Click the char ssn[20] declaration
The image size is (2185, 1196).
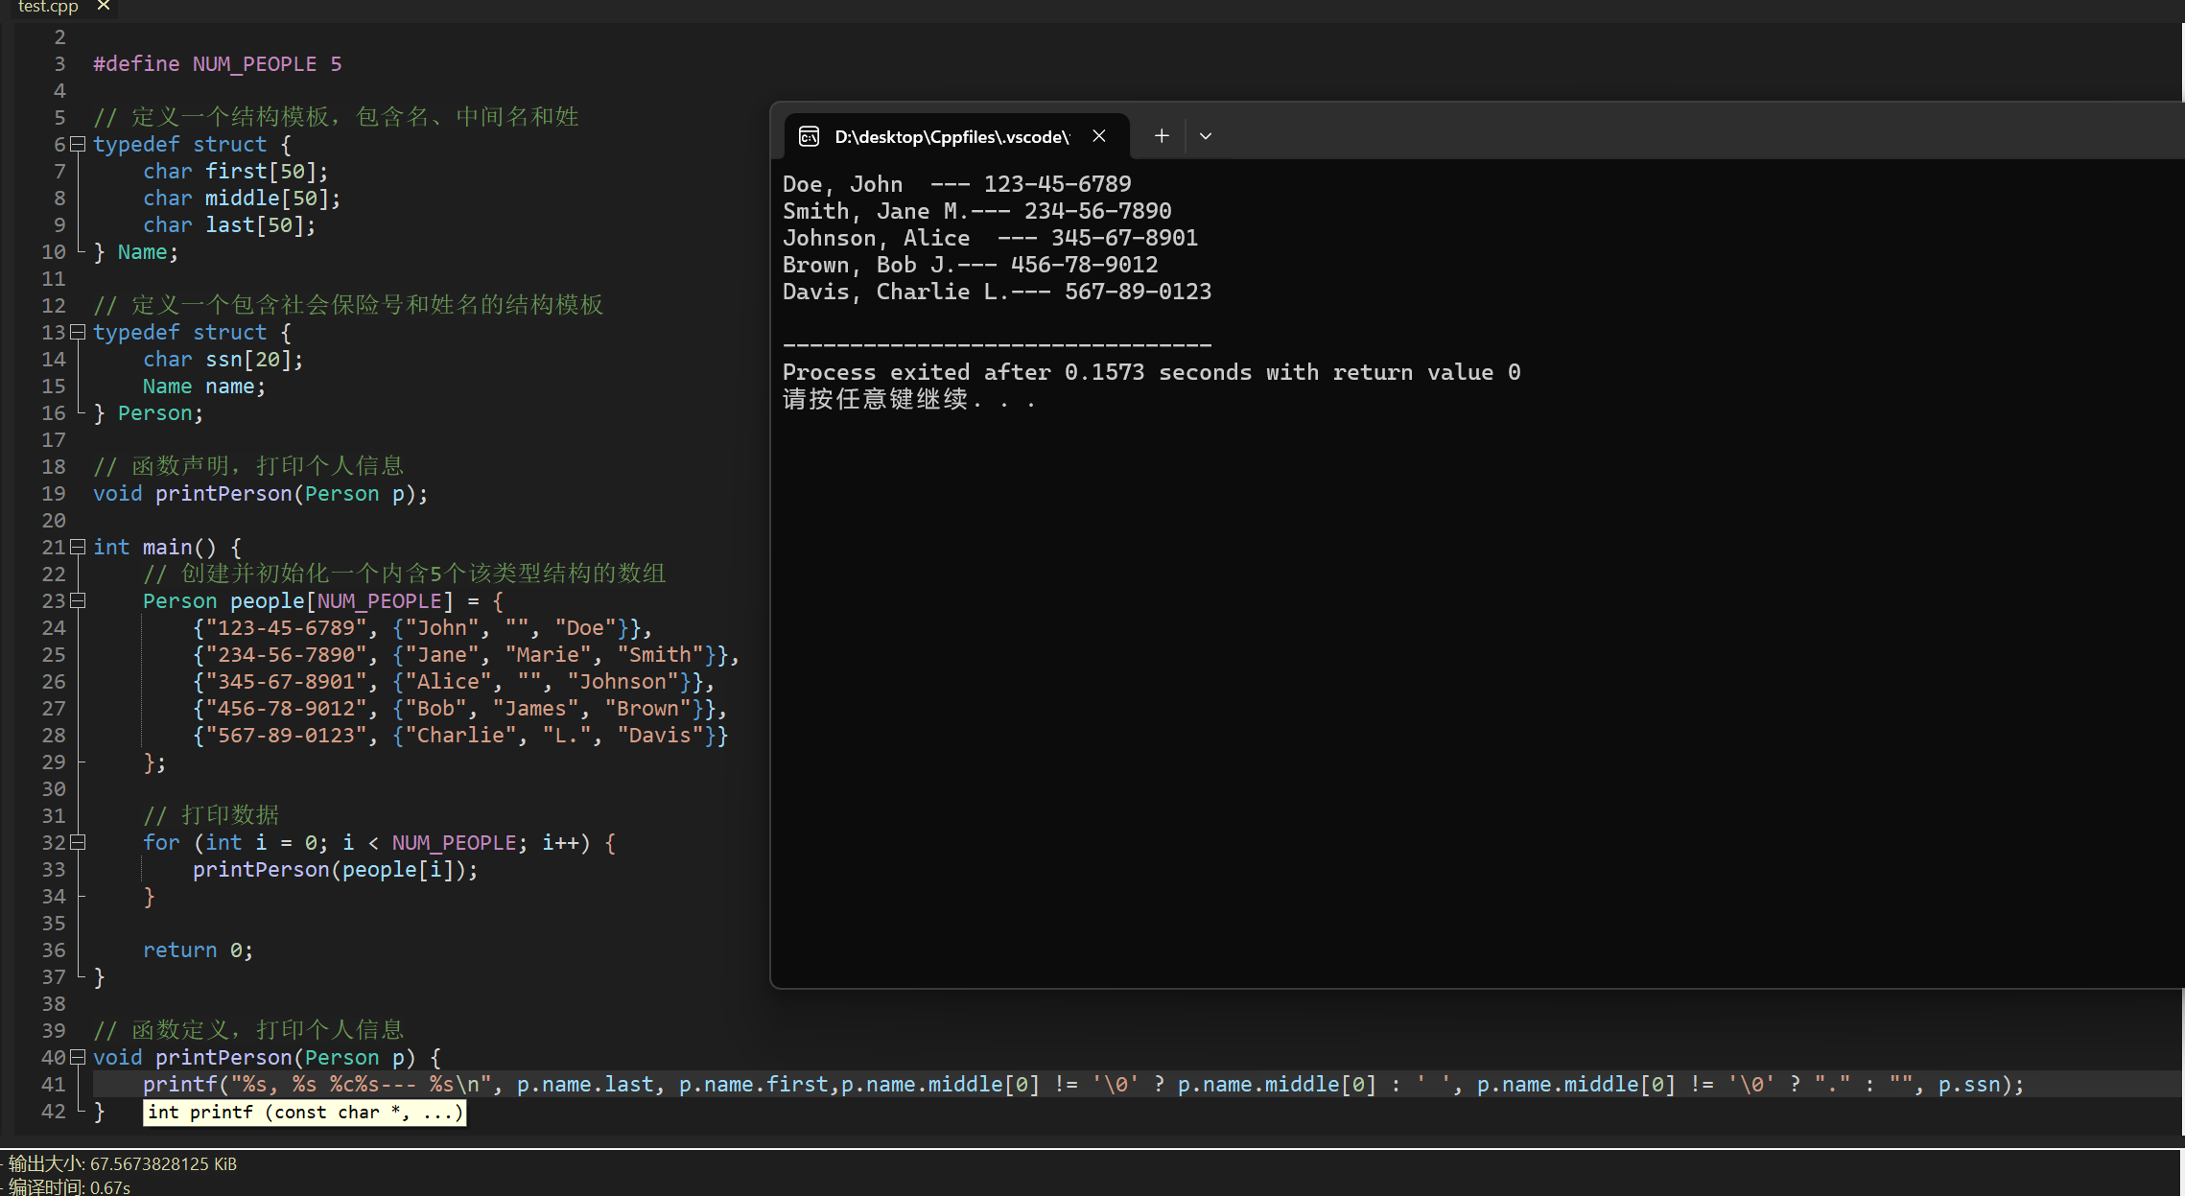tap(223, 359)
